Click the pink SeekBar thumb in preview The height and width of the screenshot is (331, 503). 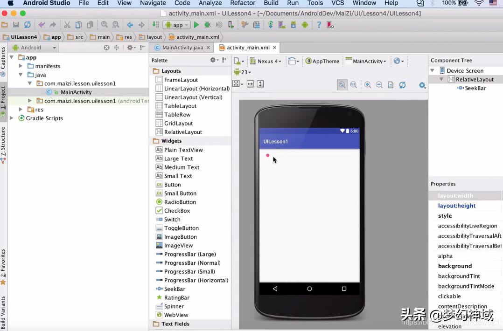point(267,155)
